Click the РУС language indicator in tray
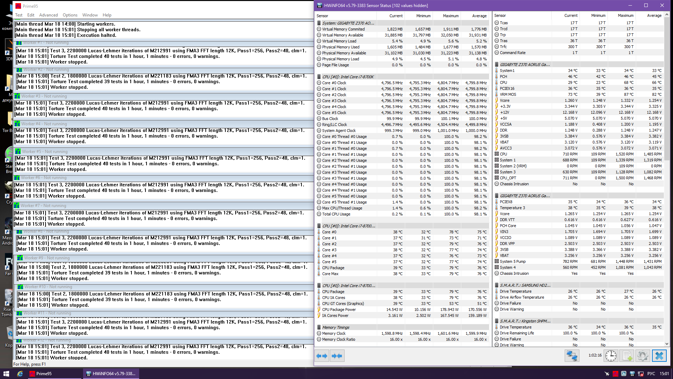The width and height of the screenshot is (673, 379). [651, 374]
